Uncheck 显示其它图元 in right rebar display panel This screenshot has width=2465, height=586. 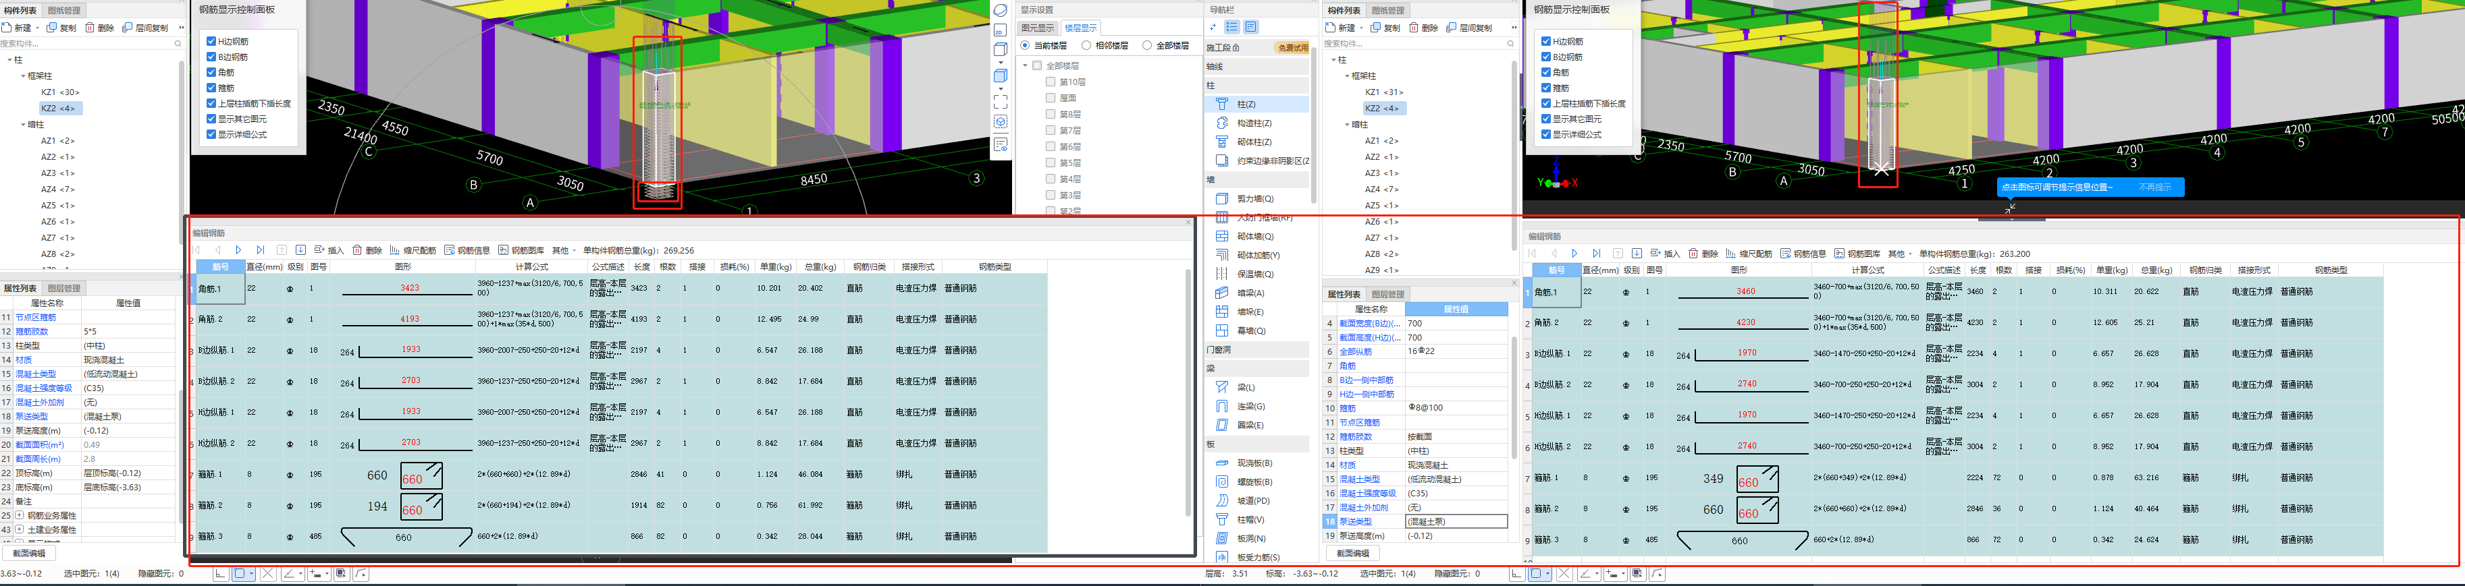point(1545,119)
